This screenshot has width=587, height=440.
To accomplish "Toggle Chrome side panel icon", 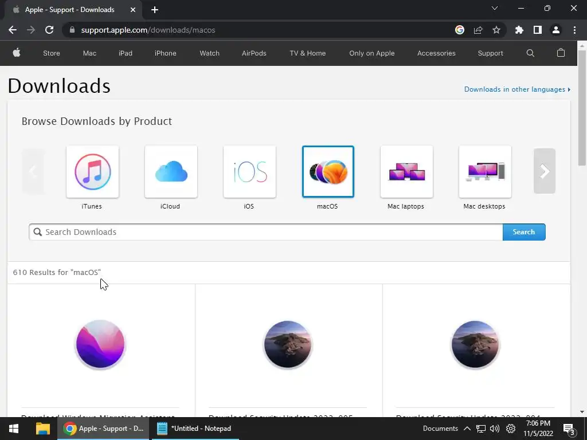I will coord(538,30).
